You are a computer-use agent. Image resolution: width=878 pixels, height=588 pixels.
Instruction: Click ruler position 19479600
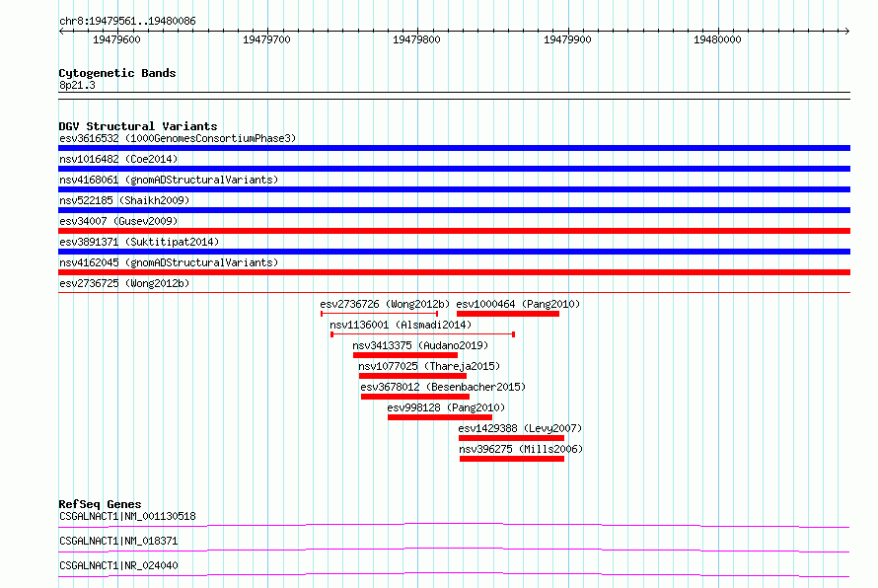pyautogui.click(x=116, y=39)
